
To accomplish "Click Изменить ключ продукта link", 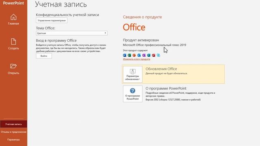I will pos(136,59).
